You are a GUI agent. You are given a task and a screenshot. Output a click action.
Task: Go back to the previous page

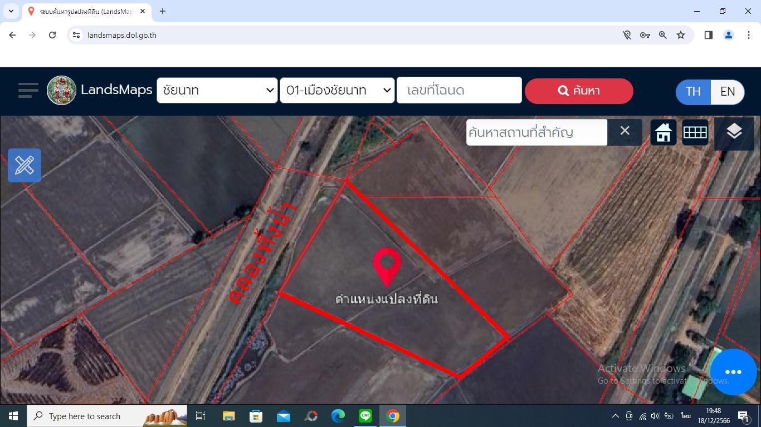[12, 35]
